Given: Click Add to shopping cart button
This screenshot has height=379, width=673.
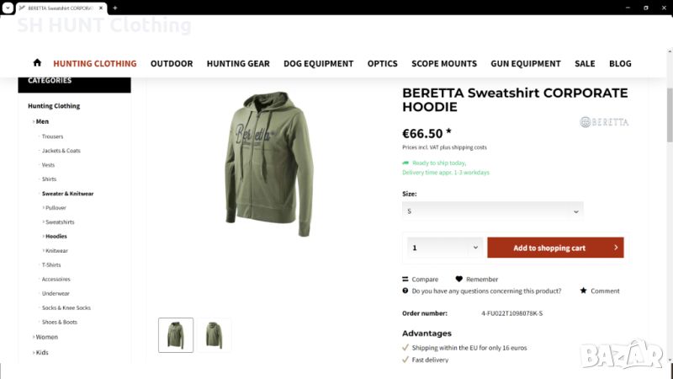Looking at the screenshot, I should [x=555, y=248].
